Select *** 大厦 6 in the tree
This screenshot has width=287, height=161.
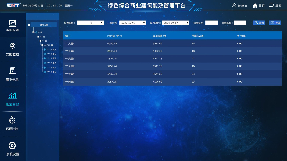pyautogui.click(x=51, y=72)
